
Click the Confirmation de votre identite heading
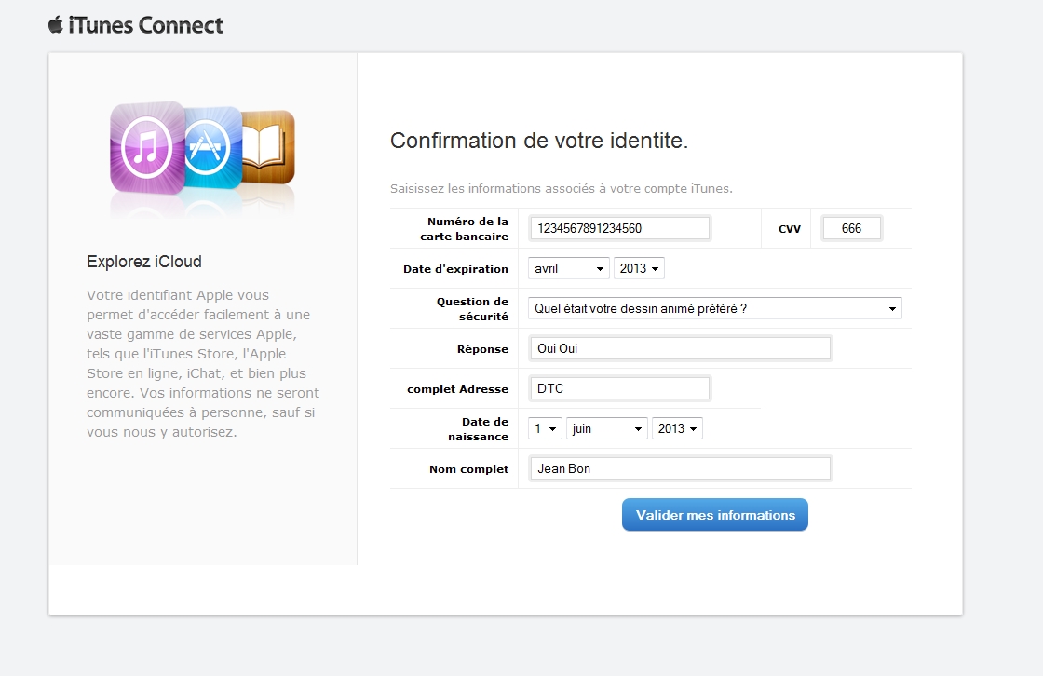point(539,141)
